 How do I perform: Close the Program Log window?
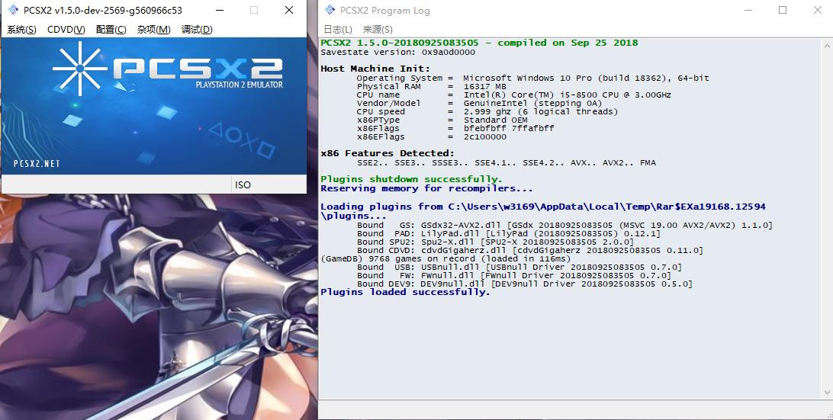[818, 10]
